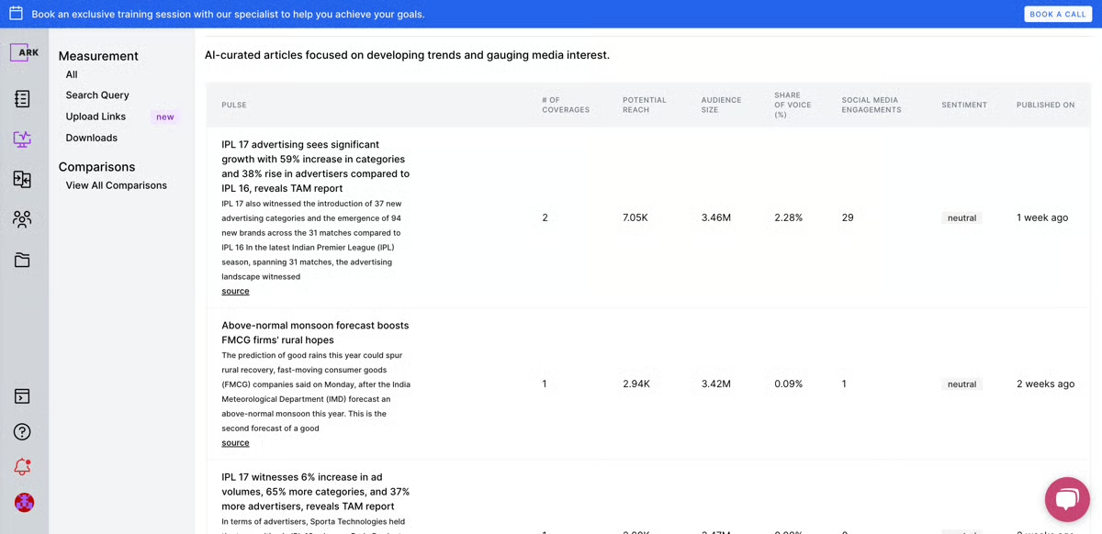Image resolution: width=1102 pixels, height=534 pixels.
Task: Open the terminal panel icon in the sidebar
Action: [x=22, y=396]
